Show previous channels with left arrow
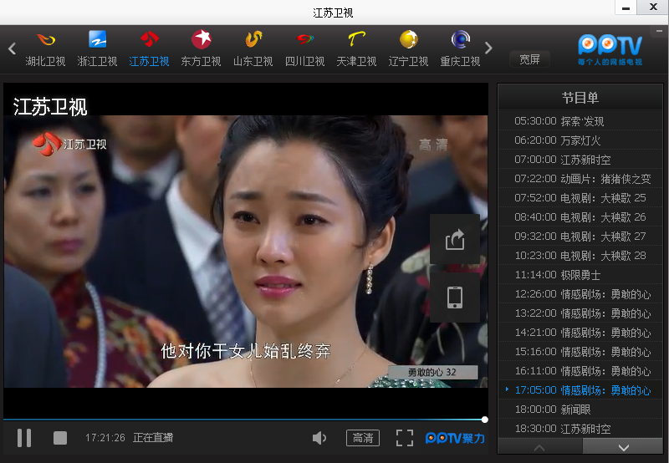Viewport: 669px width, 463px height. tap(12, 48)
